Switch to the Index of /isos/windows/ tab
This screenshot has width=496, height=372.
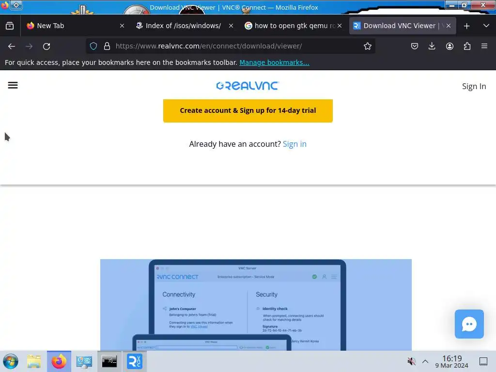tap(184, 26)
